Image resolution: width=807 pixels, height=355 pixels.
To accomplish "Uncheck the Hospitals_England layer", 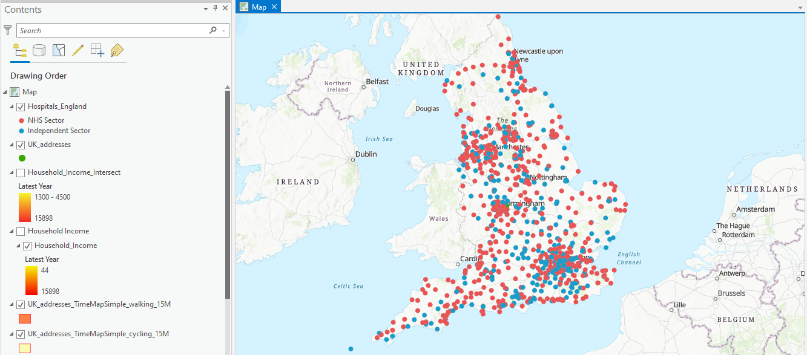I will pos(21,106).
